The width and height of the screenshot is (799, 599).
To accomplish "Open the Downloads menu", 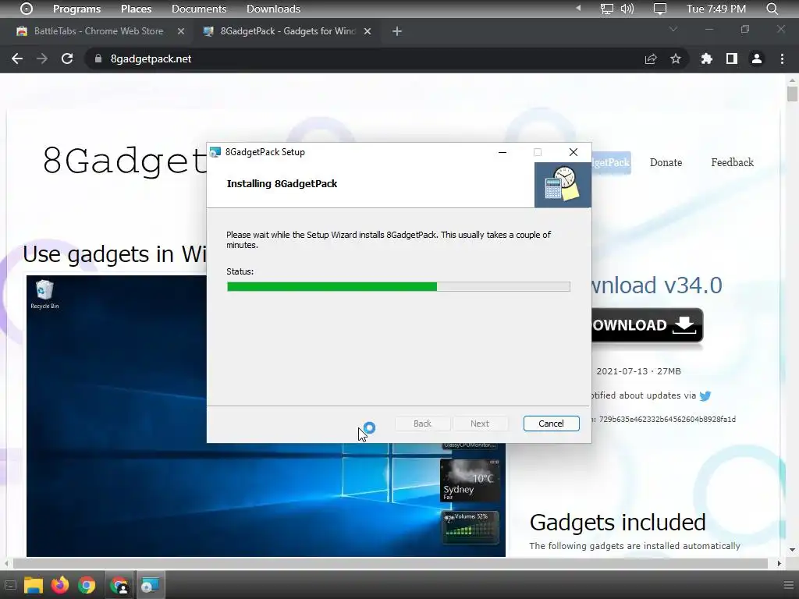I will click(273, 9).
